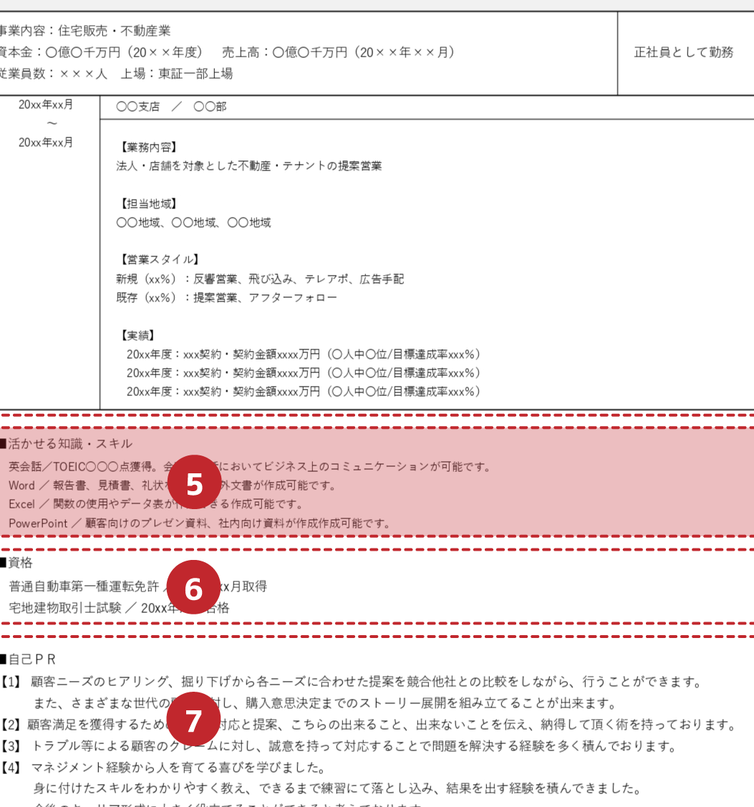This screenshot has height=807, width=754.
Task: Click the 【実績】 heading
Action: (x=136, y=335)
